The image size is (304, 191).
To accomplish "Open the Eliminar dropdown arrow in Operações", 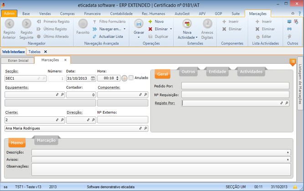I will point(170,29).
